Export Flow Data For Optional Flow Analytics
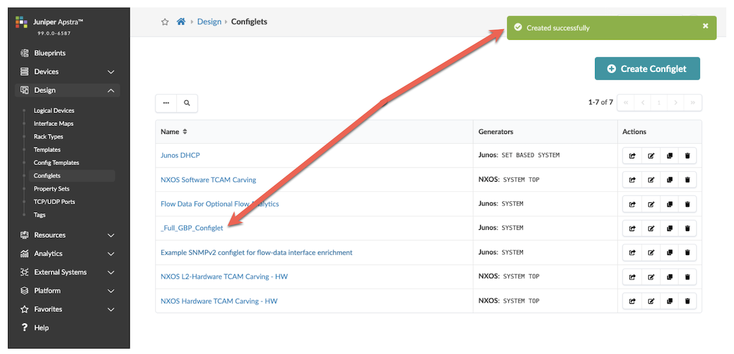 [x=632, y=204]
